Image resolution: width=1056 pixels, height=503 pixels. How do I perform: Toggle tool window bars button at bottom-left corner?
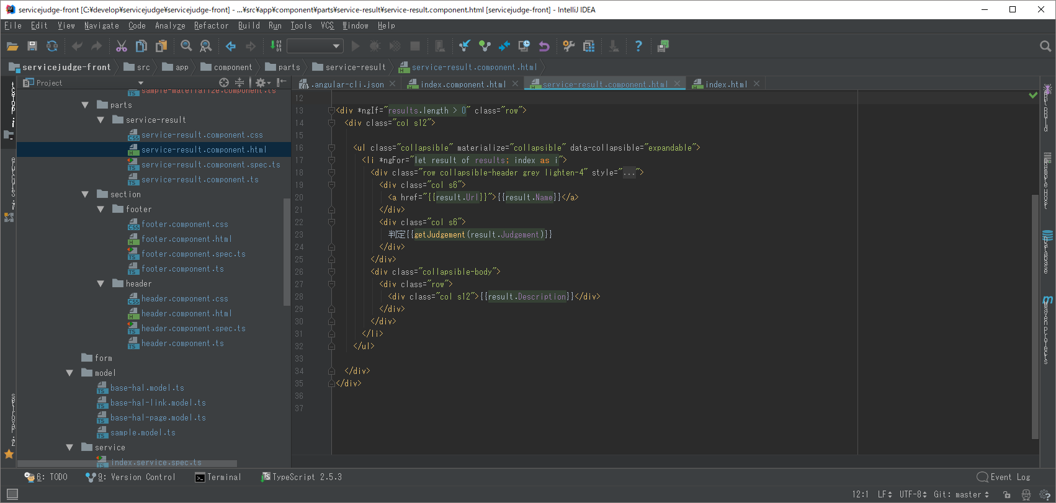coord(12,494)
